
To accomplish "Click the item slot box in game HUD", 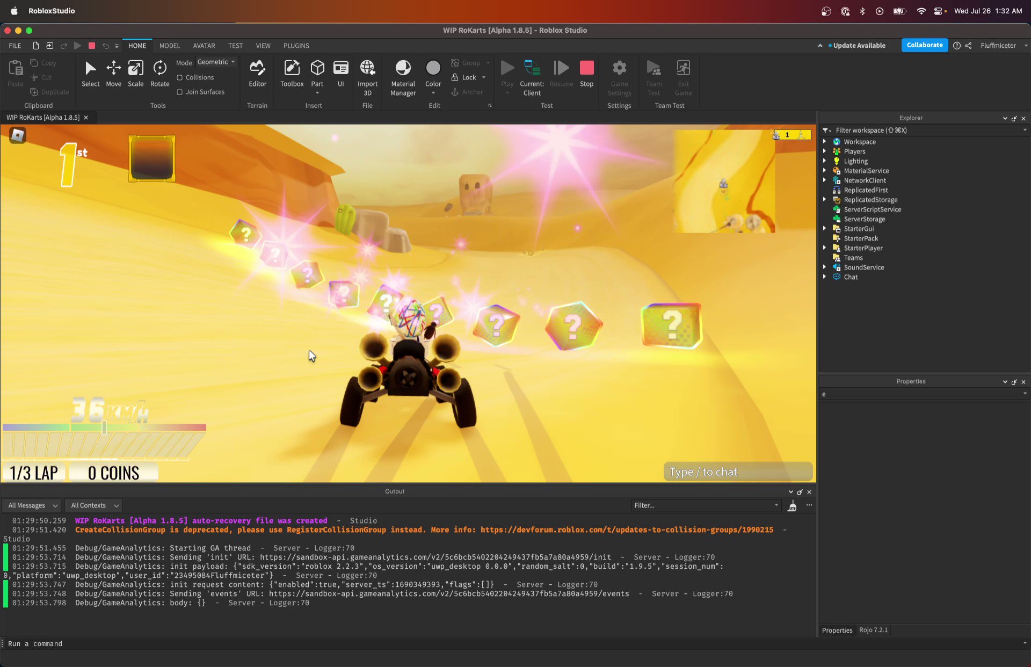I will point(152,158).
